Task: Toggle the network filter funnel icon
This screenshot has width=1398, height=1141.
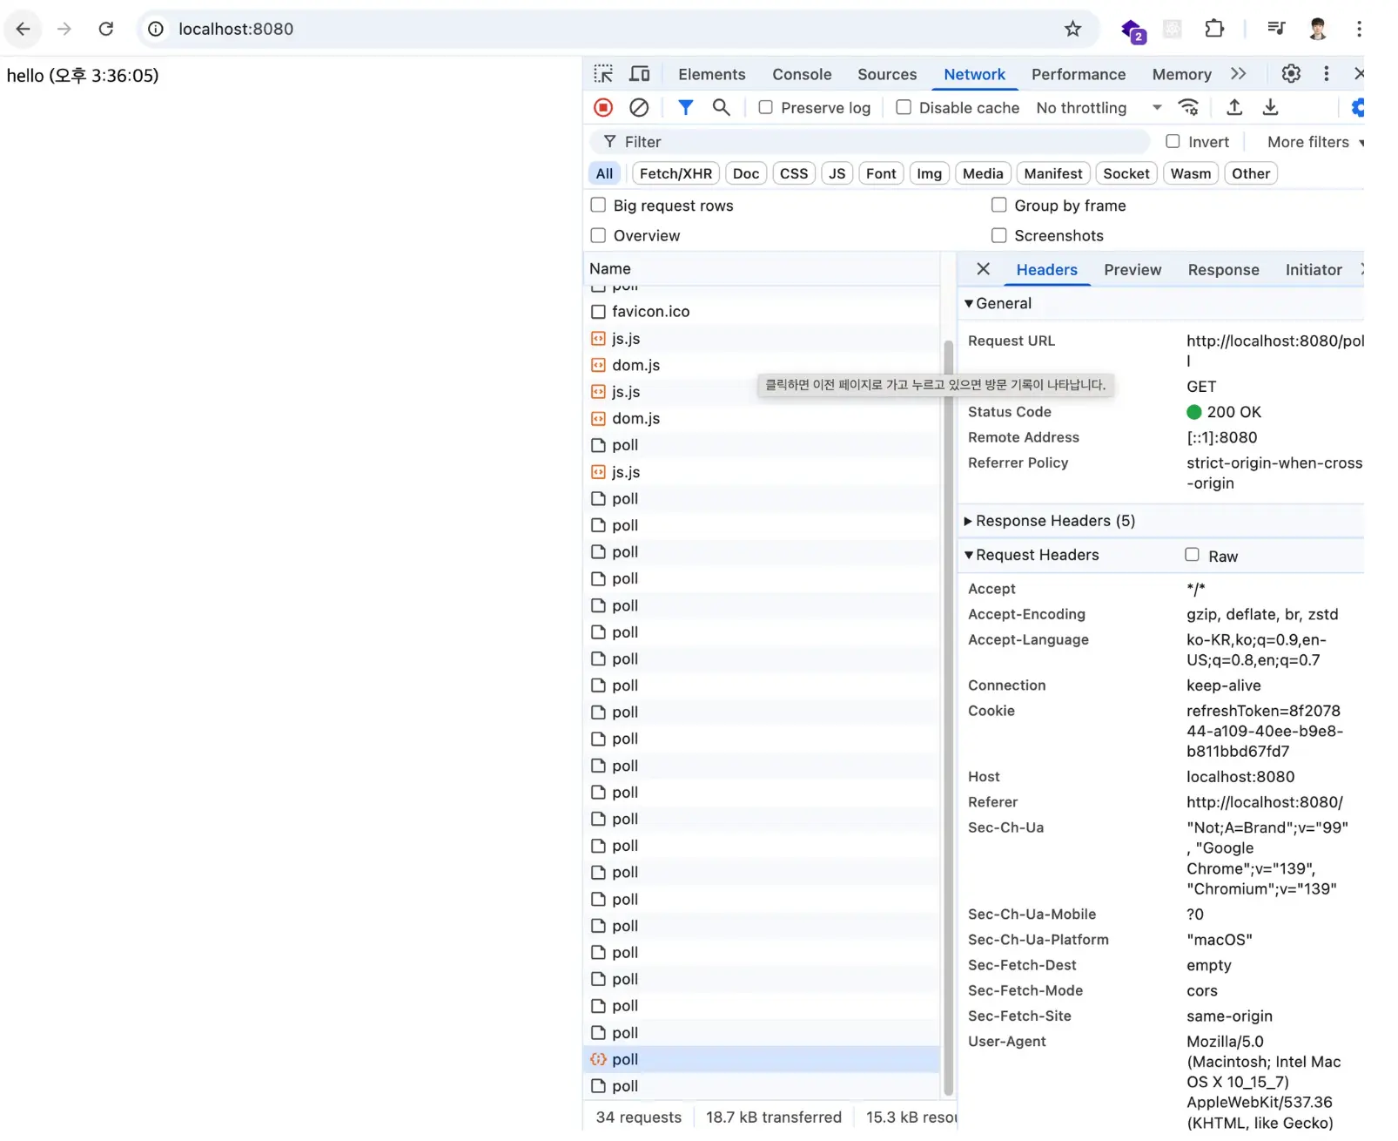Action: [686, 107]
